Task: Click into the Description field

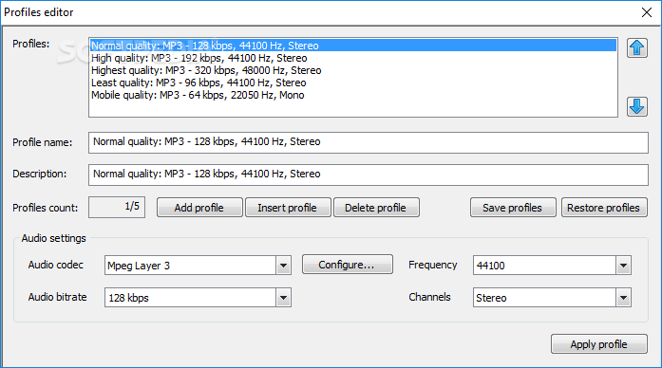Action: coord(369,175)
